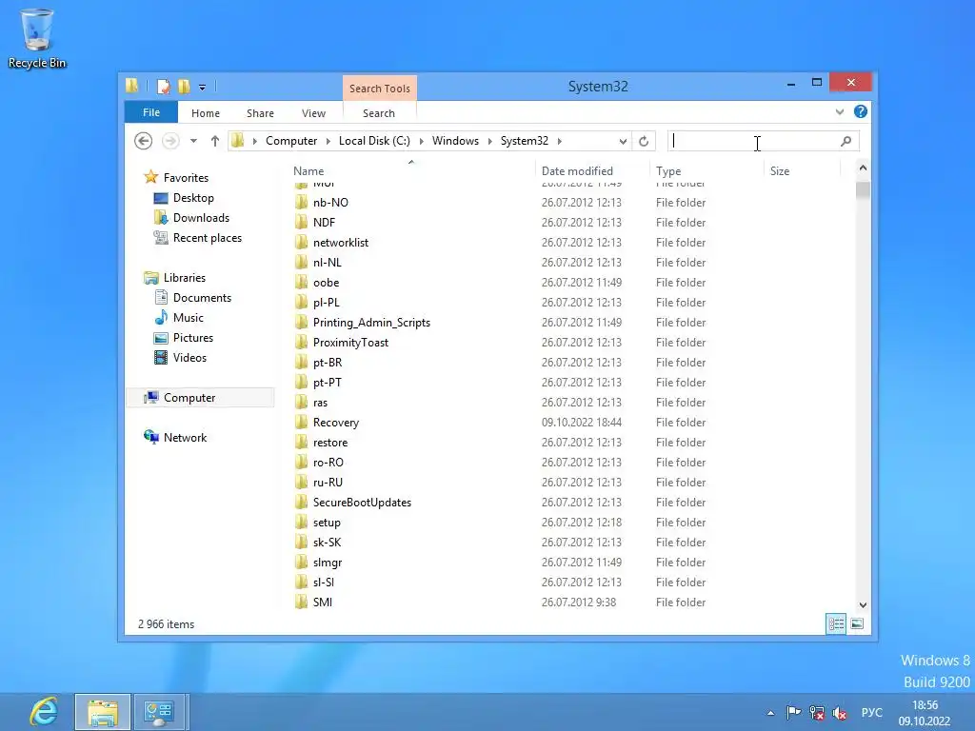The image size is (975, 731).
Task: Click the muted volume tray icon
Action: point(840,713)
